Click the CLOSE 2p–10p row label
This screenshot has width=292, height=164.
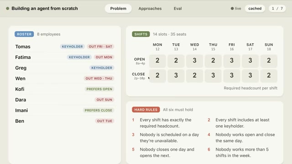pos(139,76)
